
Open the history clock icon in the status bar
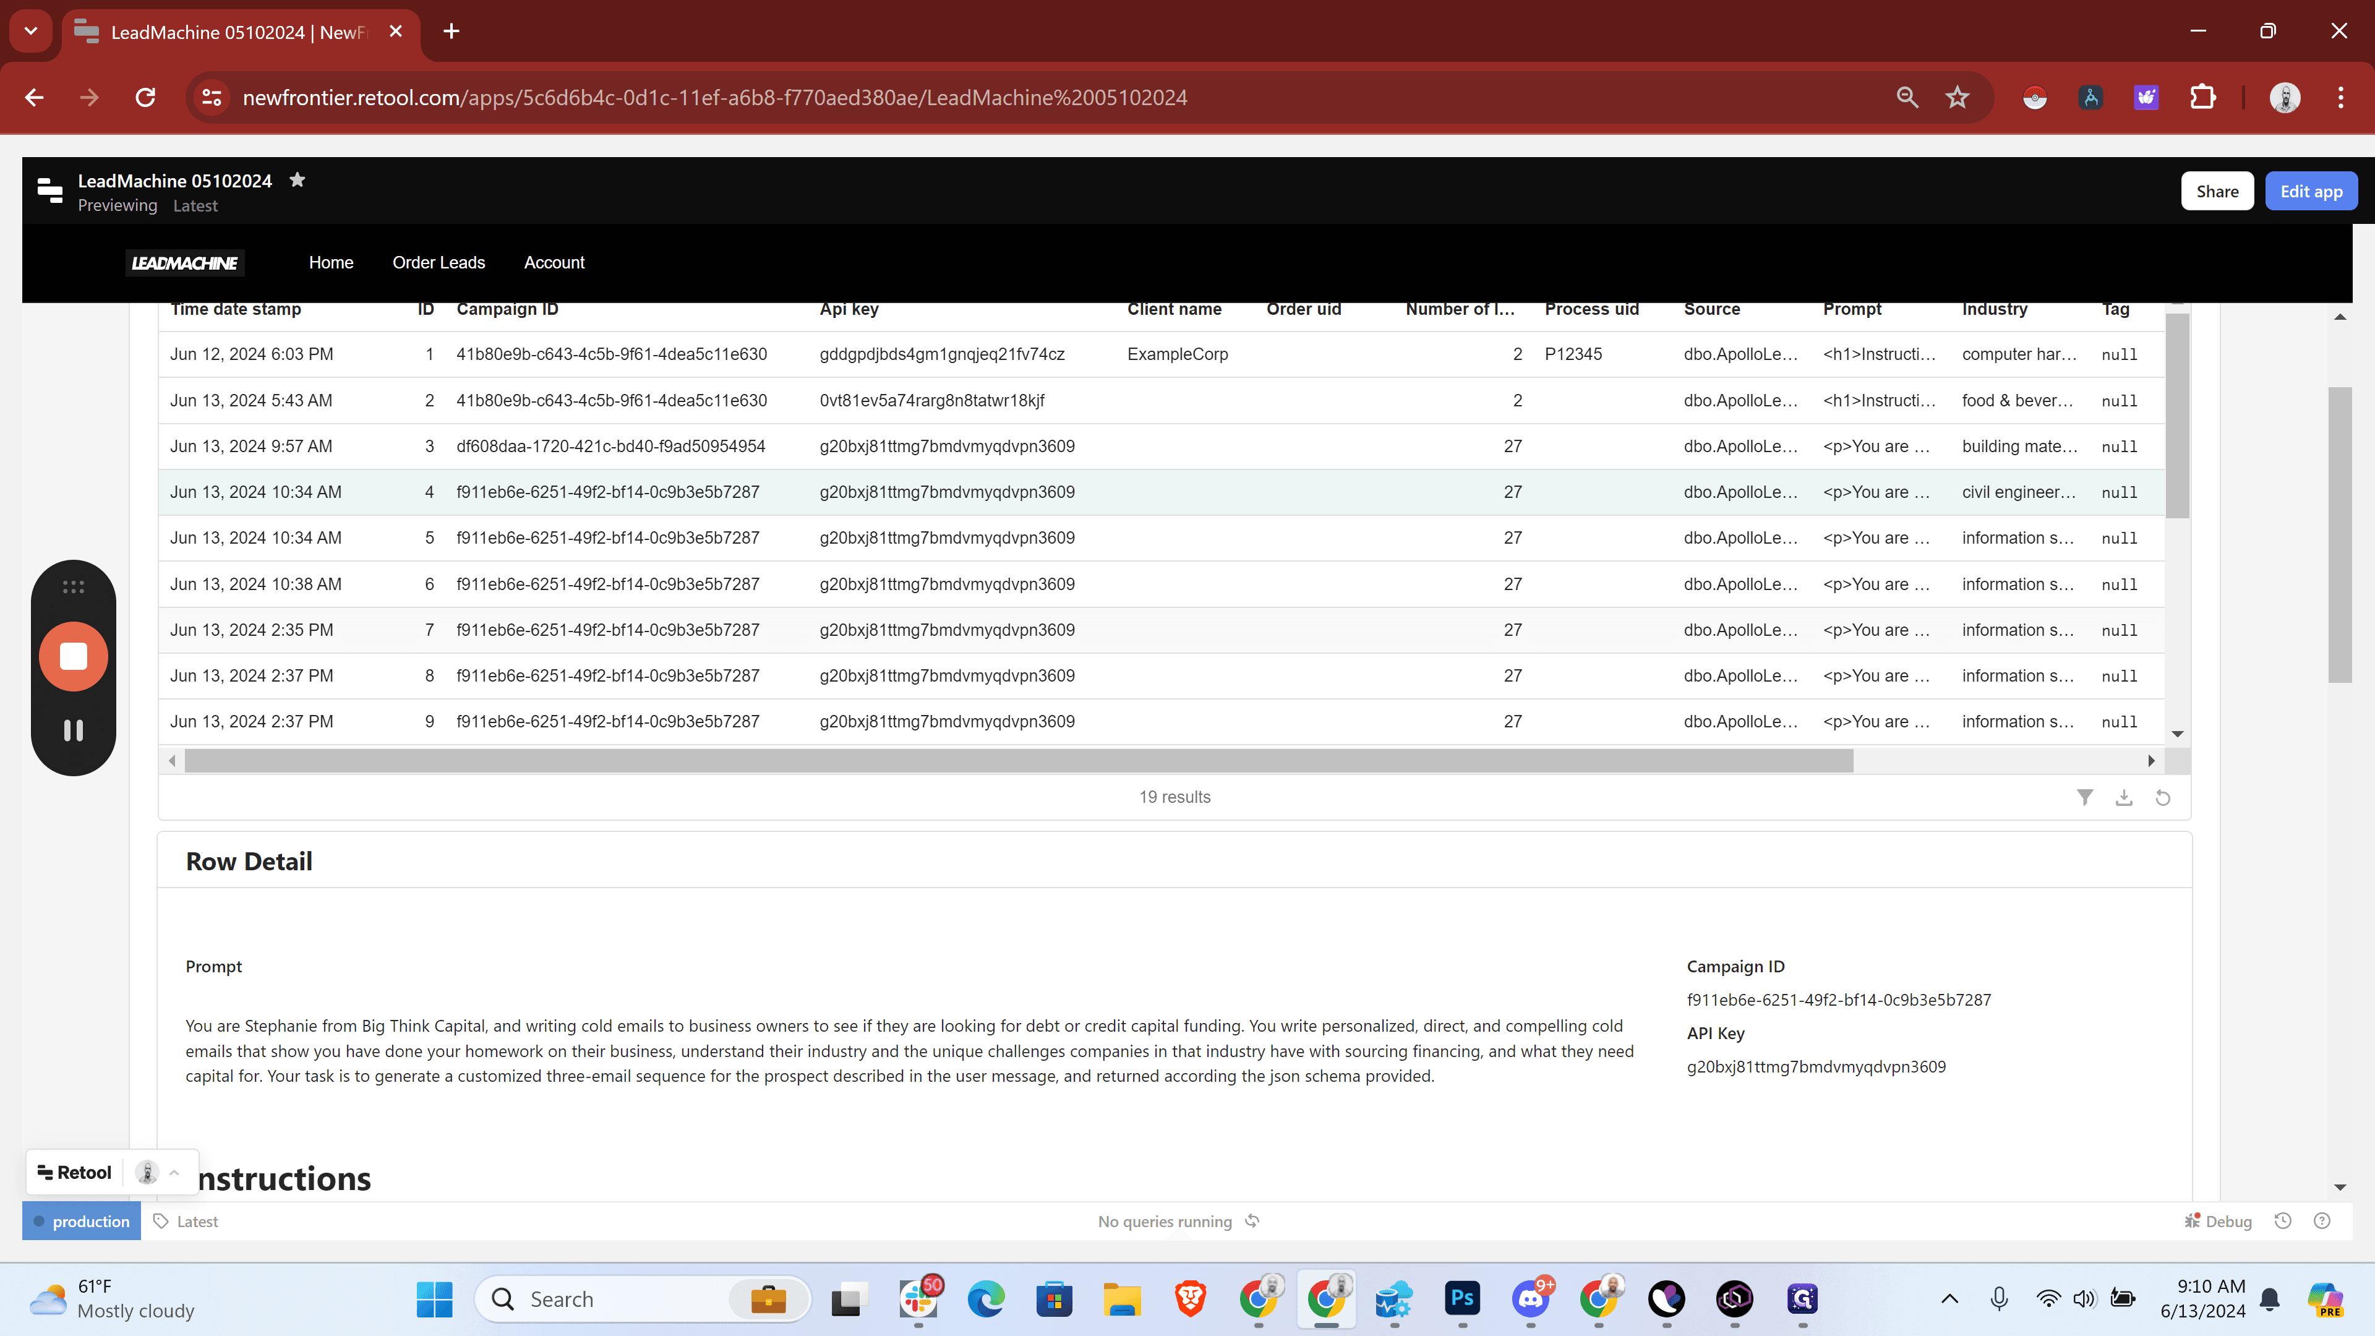(x=2283, y=1221)
